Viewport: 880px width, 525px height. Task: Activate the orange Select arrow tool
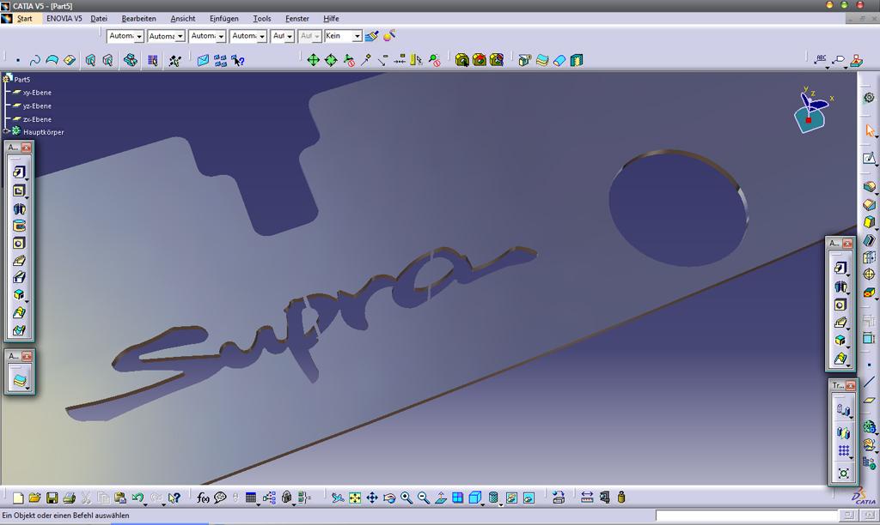point(870,130)
